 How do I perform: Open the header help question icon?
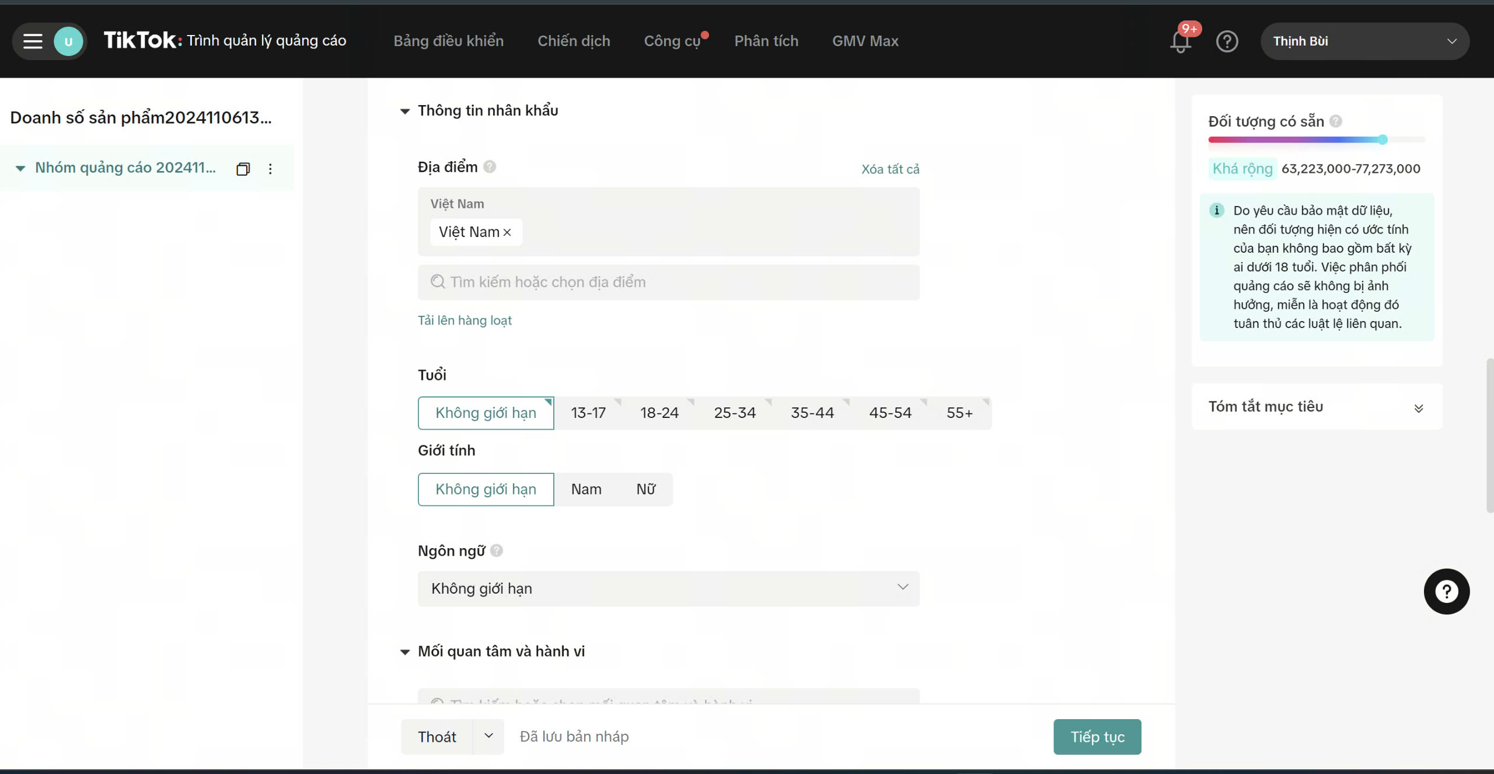pos(1227,41)
